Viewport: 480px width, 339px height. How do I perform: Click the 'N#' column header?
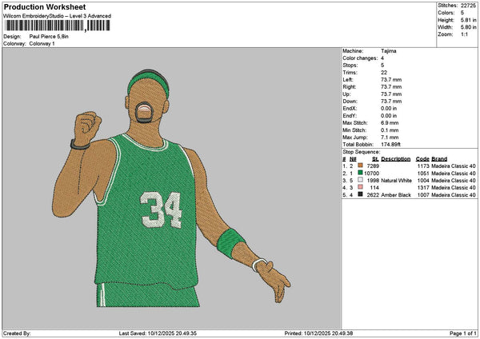tap(353, 159)
